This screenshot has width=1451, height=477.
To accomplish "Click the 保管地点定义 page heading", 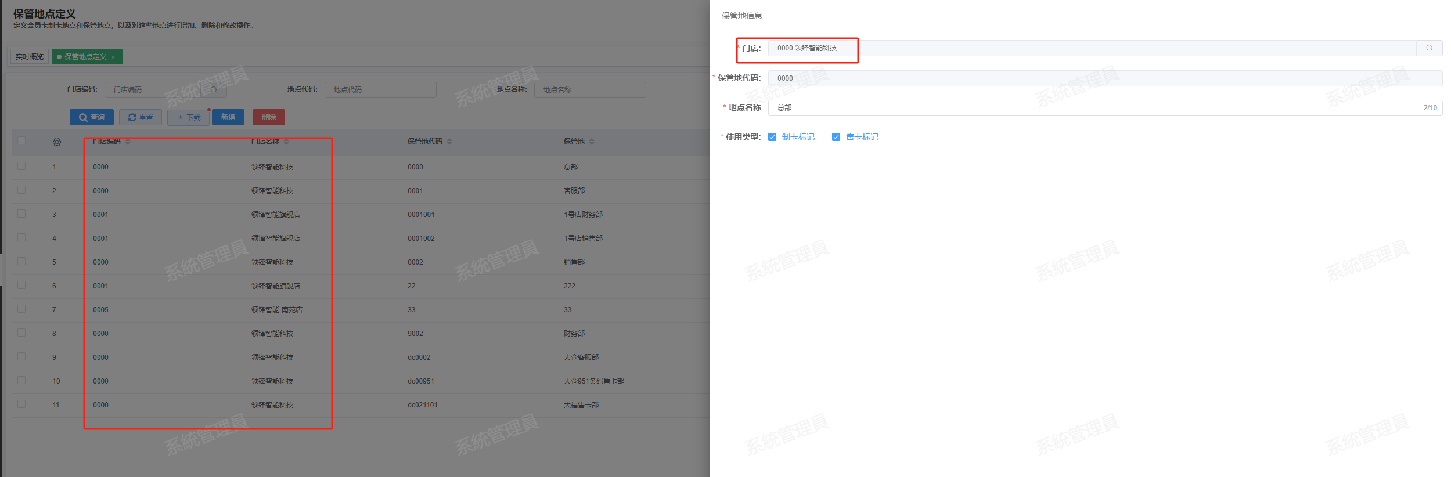I will 45,14.
